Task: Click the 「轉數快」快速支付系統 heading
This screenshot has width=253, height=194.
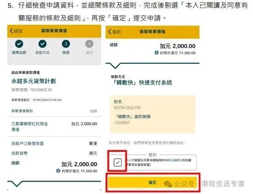Action: point(142,83)
